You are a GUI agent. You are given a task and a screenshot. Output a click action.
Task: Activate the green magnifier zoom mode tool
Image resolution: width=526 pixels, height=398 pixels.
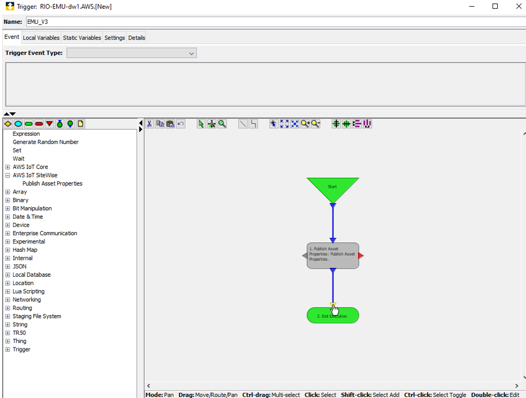(x=222, y=124)
